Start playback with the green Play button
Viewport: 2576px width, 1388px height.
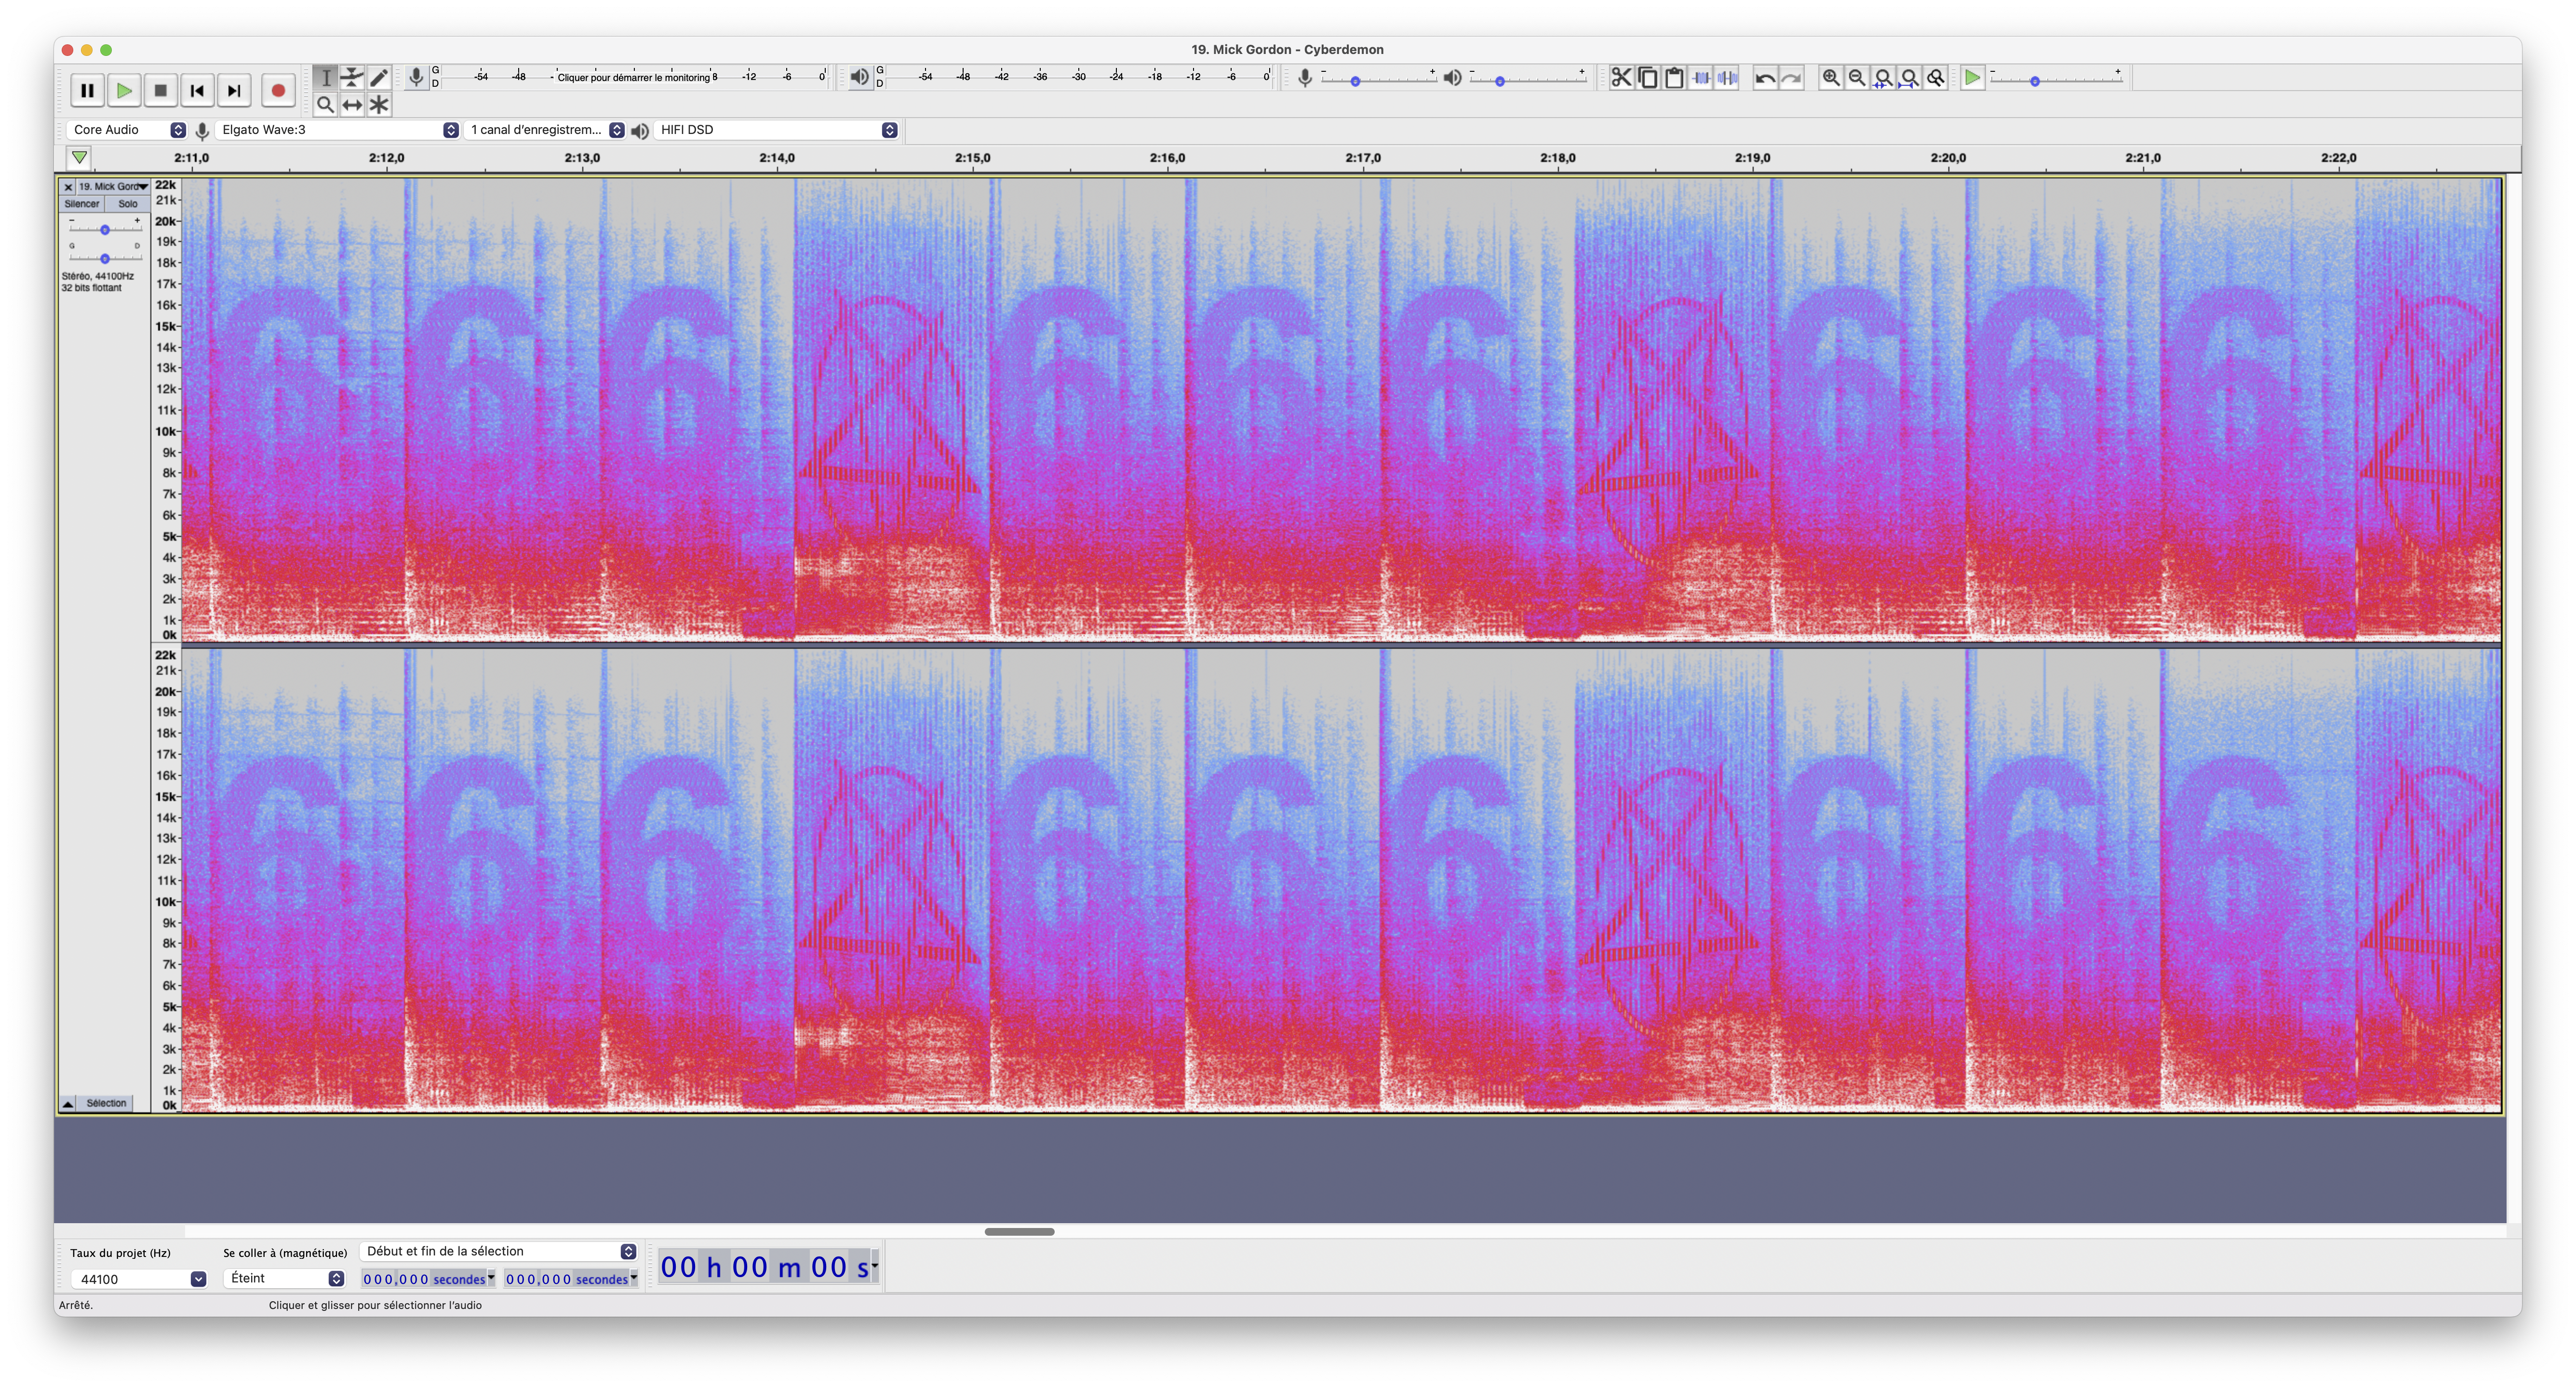pyautogui.click(x=124, y=90)
